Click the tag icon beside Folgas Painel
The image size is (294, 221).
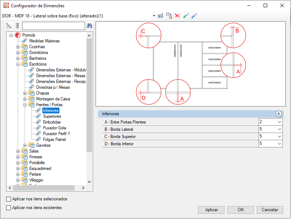(x=38, y=139)
